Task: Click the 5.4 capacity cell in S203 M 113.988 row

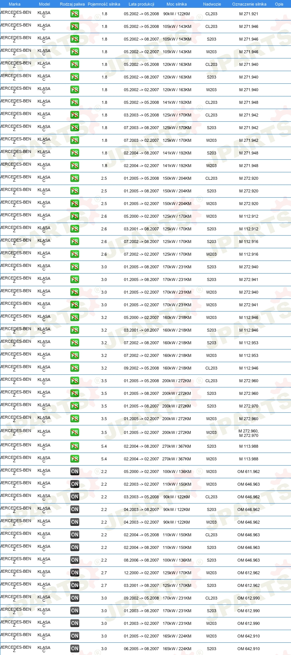Action: [104, 446]
